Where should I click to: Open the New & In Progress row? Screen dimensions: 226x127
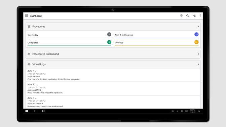(156, 35)
